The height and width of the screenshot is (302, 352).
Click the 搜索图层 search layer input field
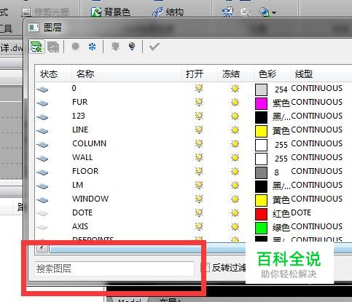coord(114,269)
